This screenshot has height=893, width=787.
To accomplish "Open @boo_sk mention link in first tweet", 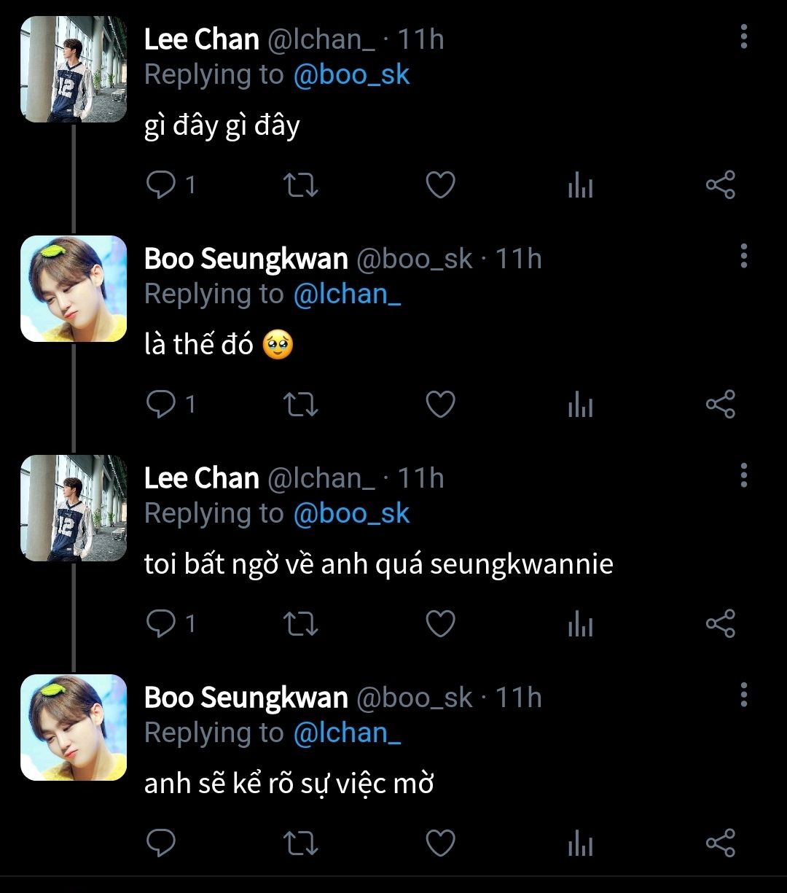I will click(x=352, y=75).
